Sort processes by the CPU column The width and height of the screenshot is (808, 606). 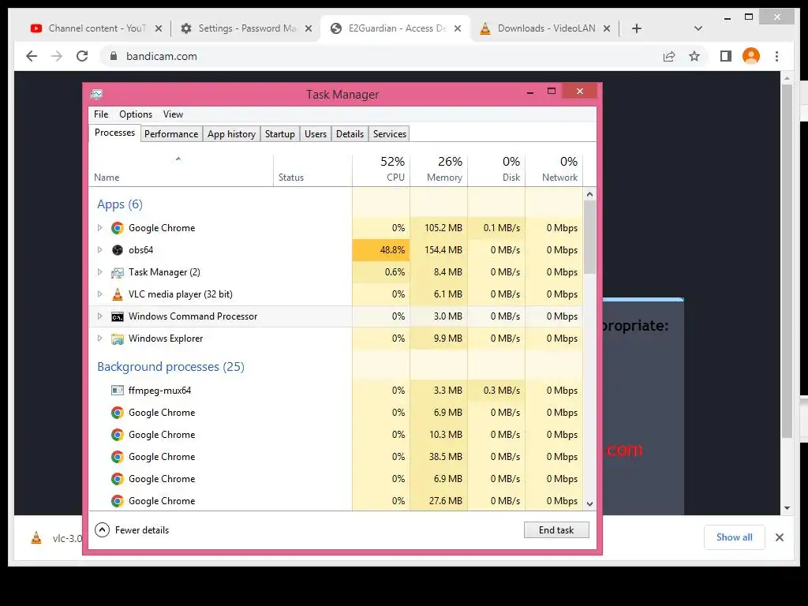coord(381,170)
